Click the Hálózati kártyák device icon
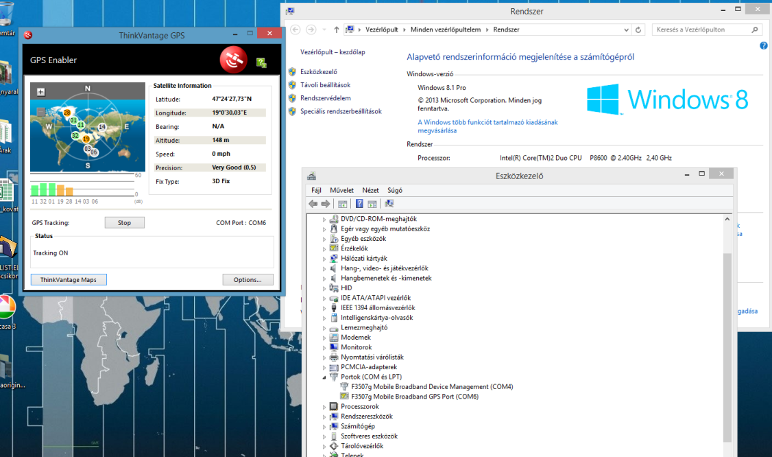The width and height of the screenshot is (772, 457). (x=334, y=258)
